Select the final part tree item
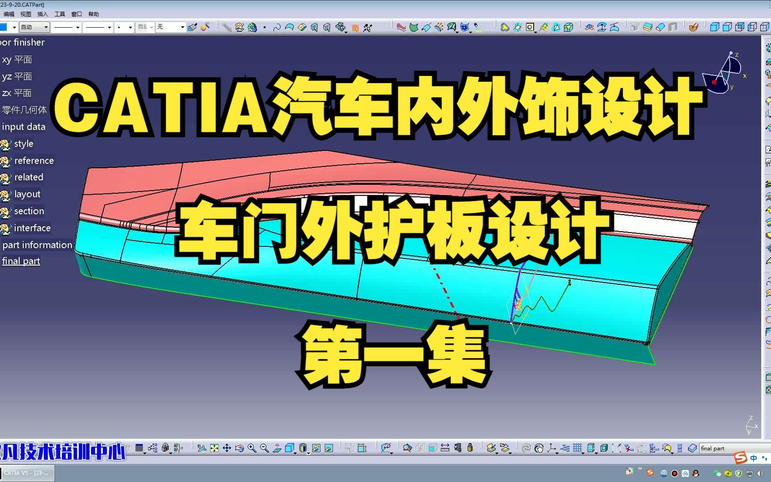This screenshot has height=482, width=771. coord(21,261)
